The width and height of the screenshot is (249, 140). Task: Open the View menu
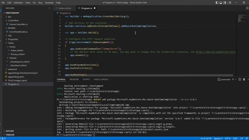click(x=28, y=3)
